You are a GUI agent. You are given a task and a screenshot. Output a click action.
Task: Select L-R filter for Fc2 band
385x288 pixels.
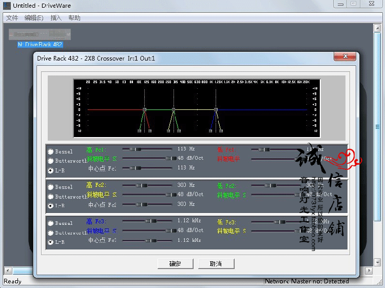click(x=51, y=206)
